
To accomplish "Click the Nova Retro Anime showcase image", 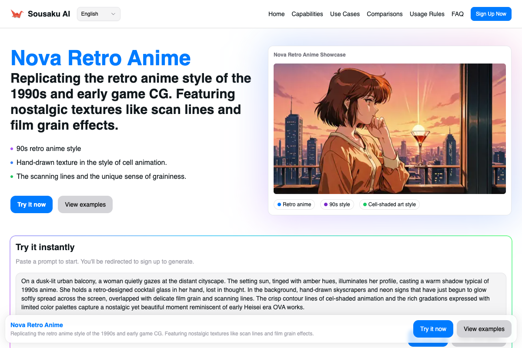I will pyautogui.click(x=389, y=128).
